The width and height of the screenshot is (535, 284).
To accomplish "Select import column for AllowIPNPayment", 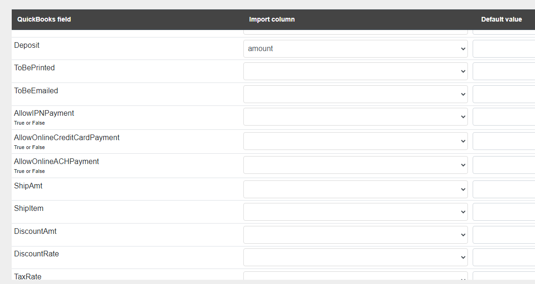I will (x=355, y=117).
